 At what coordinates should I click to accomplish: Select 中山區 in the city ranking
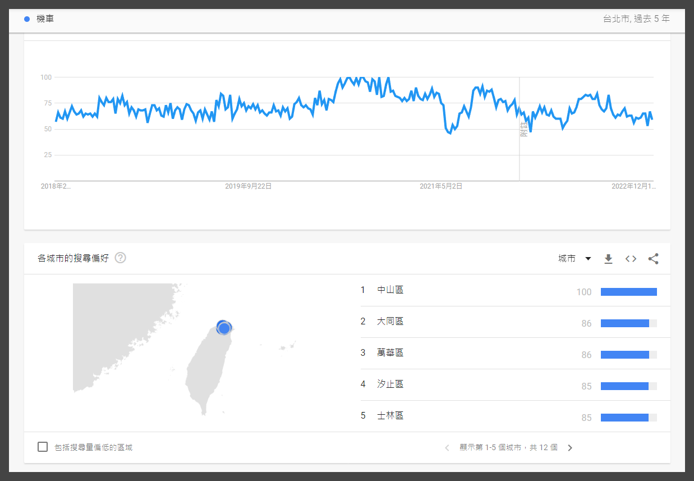(x=390, y=290)
